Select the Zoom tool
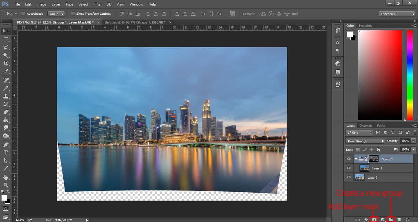This screenshot has width=418, height=222. click(x=6, y=185)
